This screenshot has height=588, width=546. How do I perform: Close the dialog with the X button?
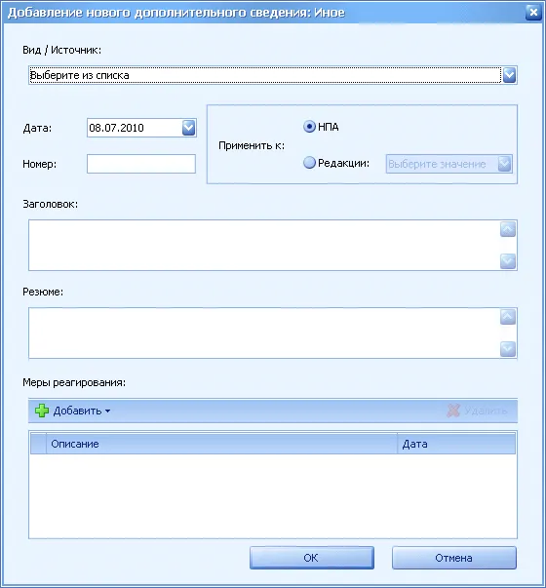(x=533, y=13)
